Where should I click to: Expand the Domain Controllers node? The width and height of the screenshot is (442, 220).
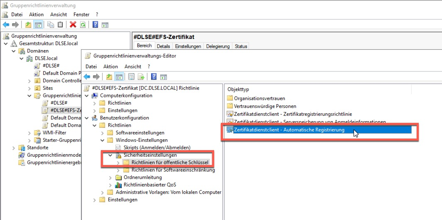[x=29, y=81]
